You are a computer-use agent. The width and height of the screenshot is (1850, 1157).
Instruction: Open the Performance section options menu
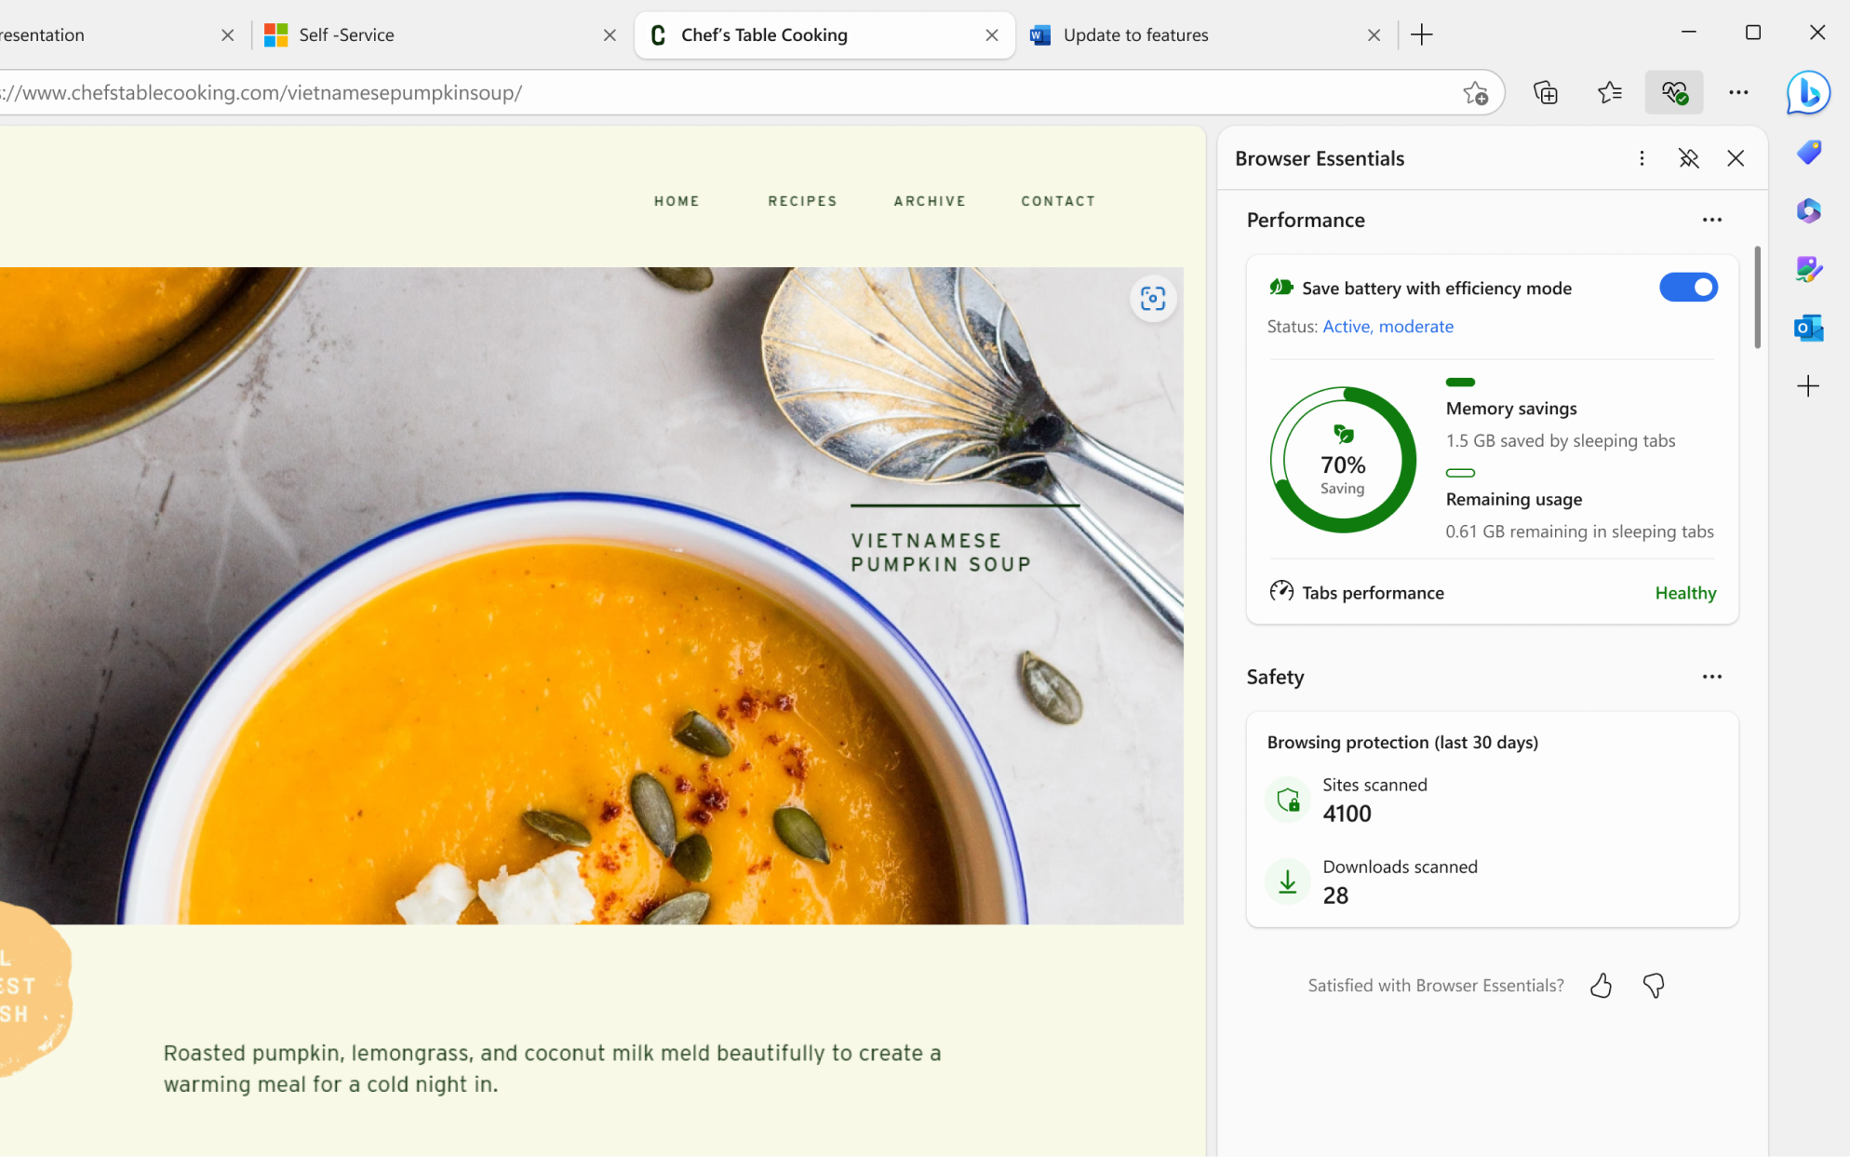click(x=1711, y=220)
